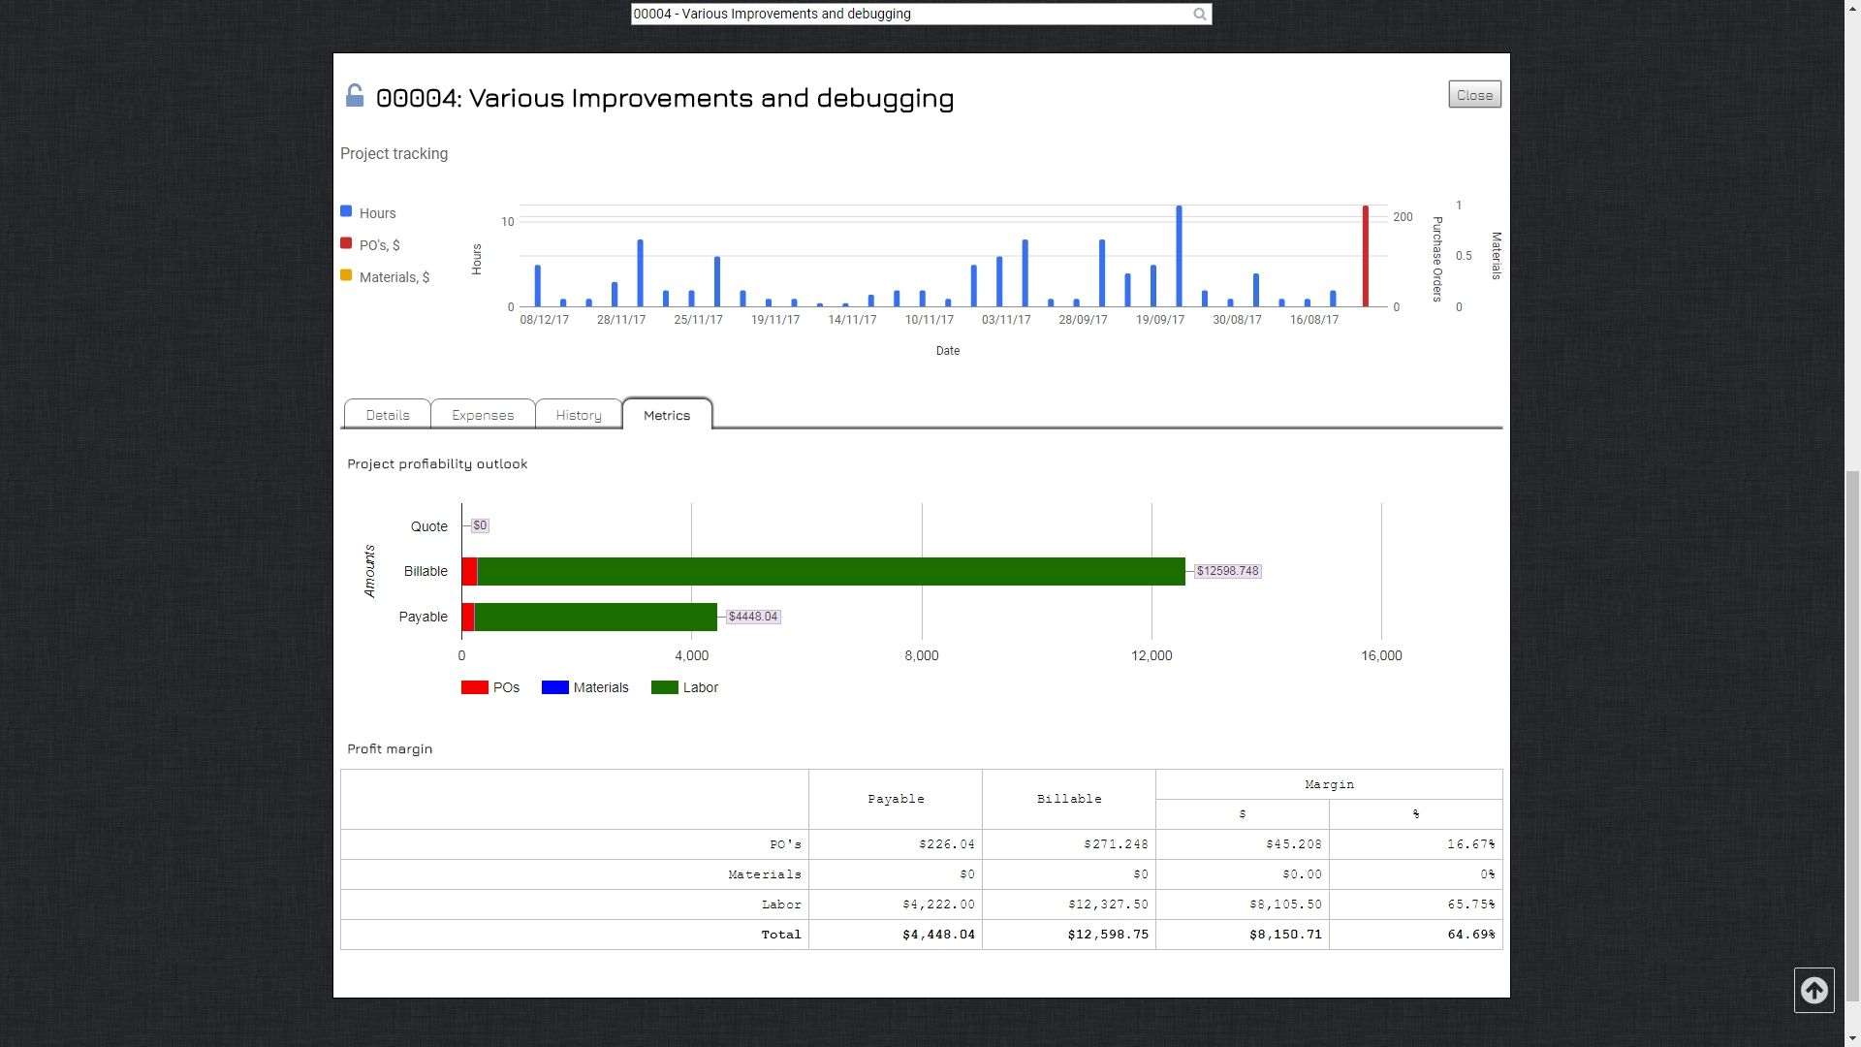Click the Hours legend blue marker
Viewport: 1861px width, 1047px height.
pyautogui.click(x=346, y=211)
